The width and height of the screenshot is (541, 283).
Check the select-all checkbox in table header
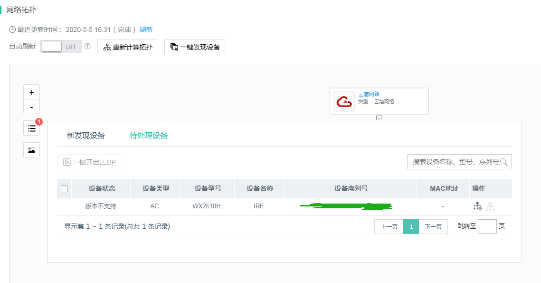pos(64,189)
